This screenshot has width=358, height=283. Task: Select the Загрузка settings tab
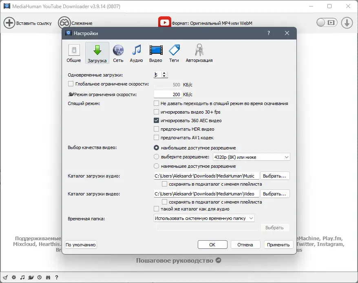tap(97, 53)
